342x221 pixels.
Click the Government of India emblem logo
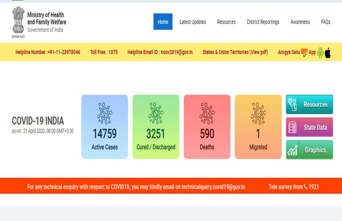point(18,22)
